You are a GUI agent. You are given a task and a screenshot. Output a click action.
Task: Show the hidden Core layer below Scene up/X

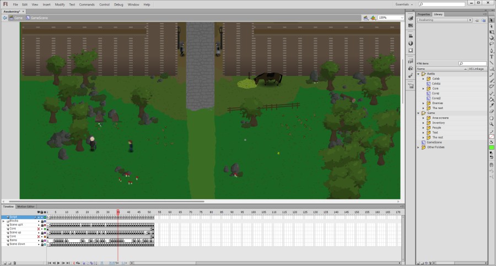pyautogui.click(x=38, y=229)
